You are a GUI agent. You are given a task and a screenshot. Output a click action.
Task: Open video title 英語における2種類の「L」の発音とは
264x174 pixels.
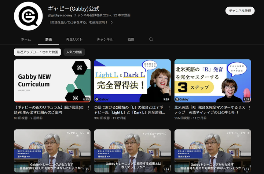(x=129, y=110)
